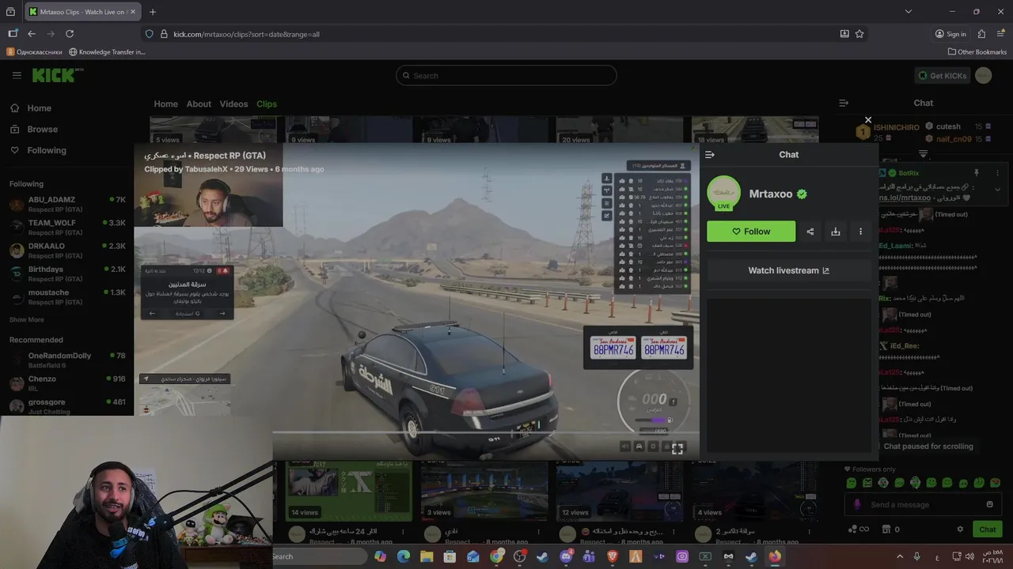Follow the Mrtaxoo channel
Image resolution: width=1013 pixels, height=569 pixels.
point(751,232)
